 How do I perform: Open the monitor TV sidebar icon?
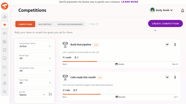pyautogui.click(x=5, y=58)
